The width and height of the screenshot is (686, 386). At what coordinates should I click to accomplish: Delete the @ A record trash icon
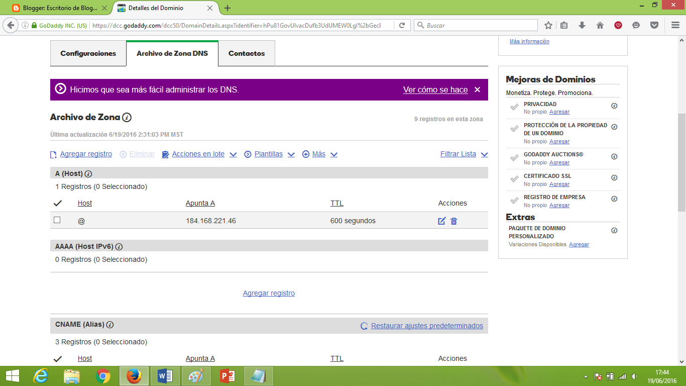coord(454,221)
